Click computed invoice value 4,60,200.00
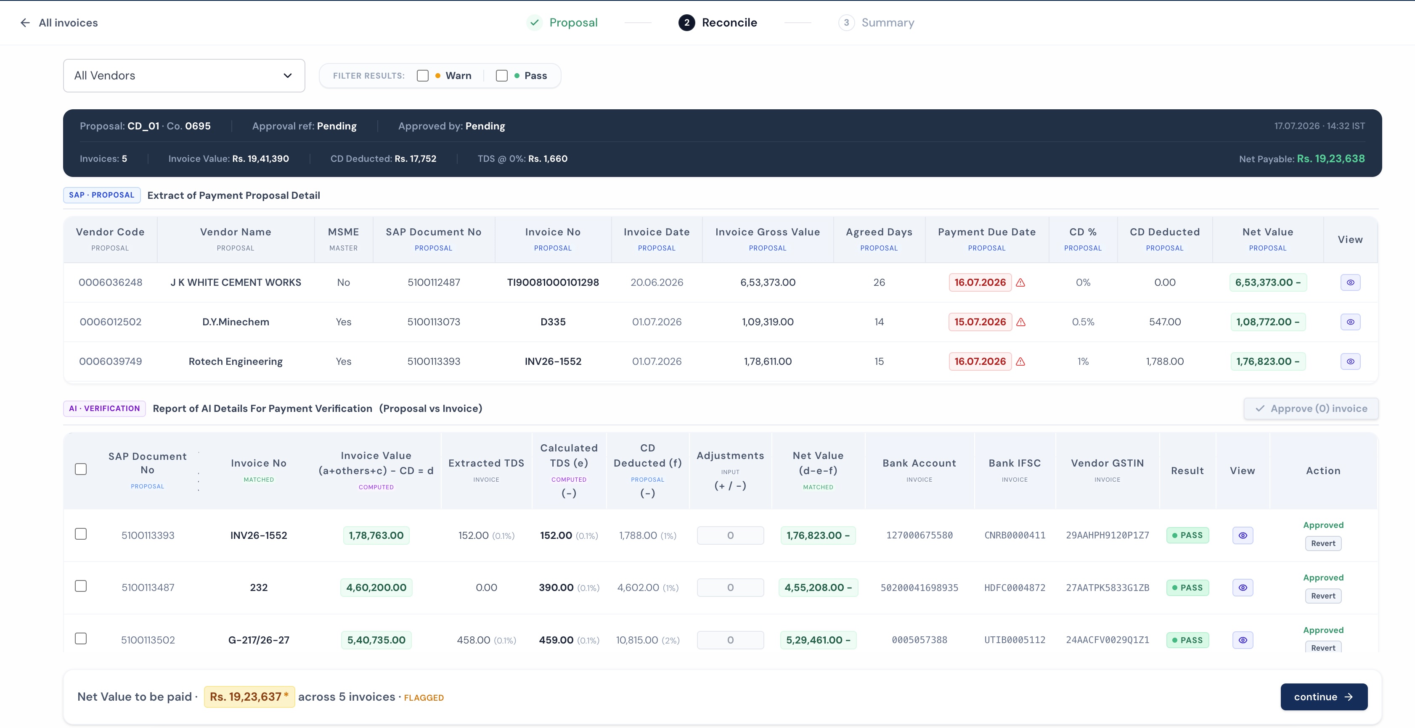 376,588
